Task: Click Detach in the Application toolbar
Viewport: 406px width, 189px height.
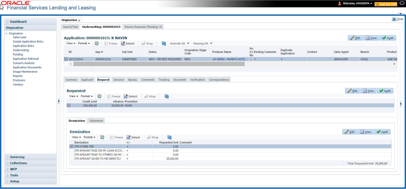Action: 128,44
